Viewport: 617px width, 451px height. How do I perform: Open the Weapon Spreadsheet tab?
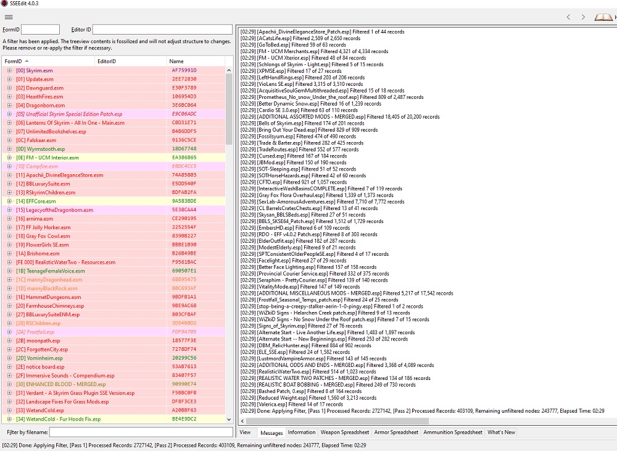click(345, 432)
